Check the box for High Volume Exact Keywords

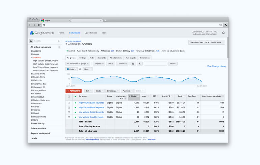(69, 103)
